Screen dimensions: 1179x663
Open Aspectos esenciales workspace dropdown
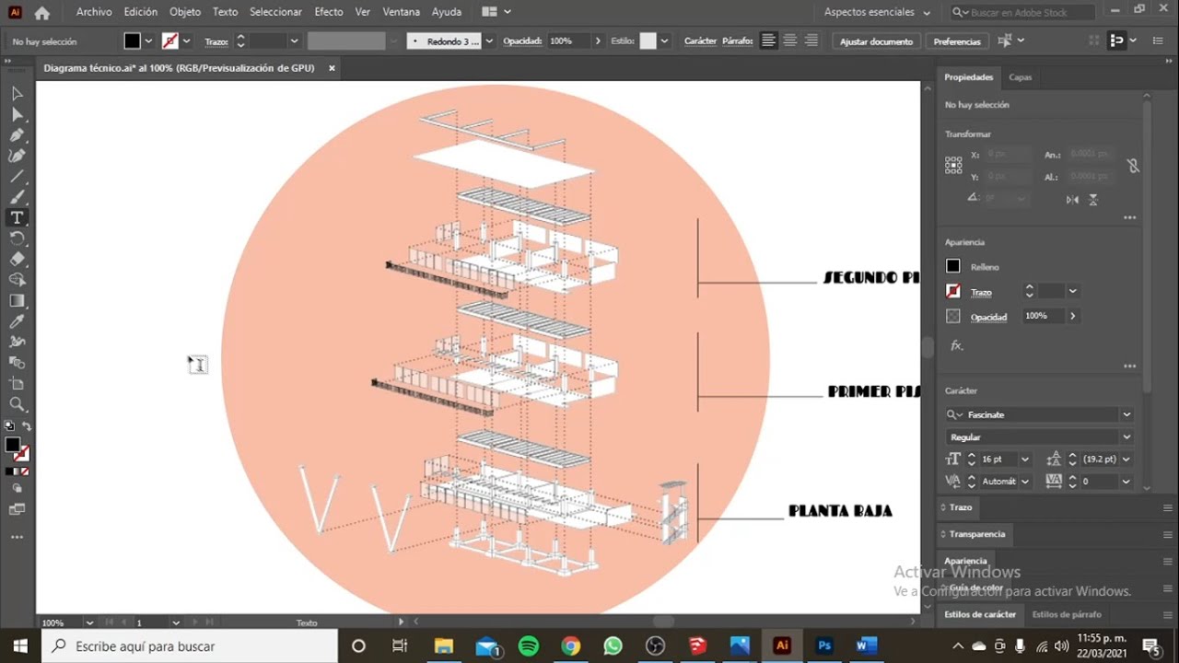click(877, 12)
